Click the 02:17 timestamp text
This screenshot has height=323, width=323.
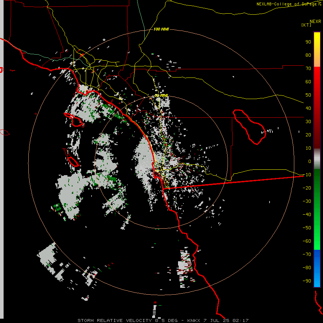240,320
